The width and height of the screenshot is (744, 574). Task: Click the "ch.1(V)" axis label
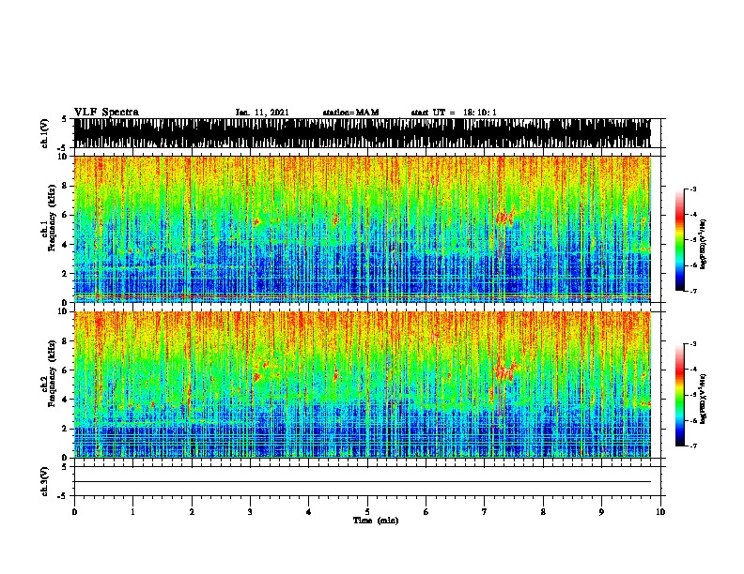pyautogui.click(x=44, y=133)
